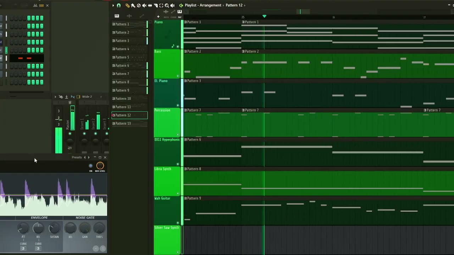The image size is (454, 255).
Task: Select the Delete tool
Action: [x=139, y=5]
